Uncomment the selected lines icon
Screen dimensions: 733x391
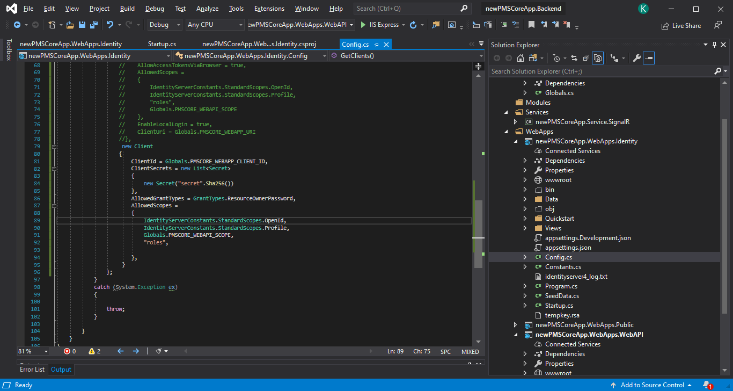(x=516, y=25)
